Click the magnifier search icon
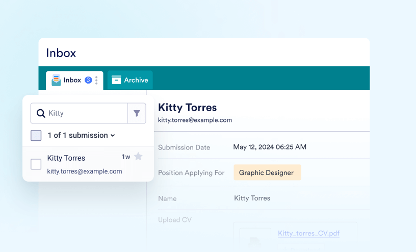The height and width of the screenshot is (252, 416). pyautogui.click(x=41, y=113)
